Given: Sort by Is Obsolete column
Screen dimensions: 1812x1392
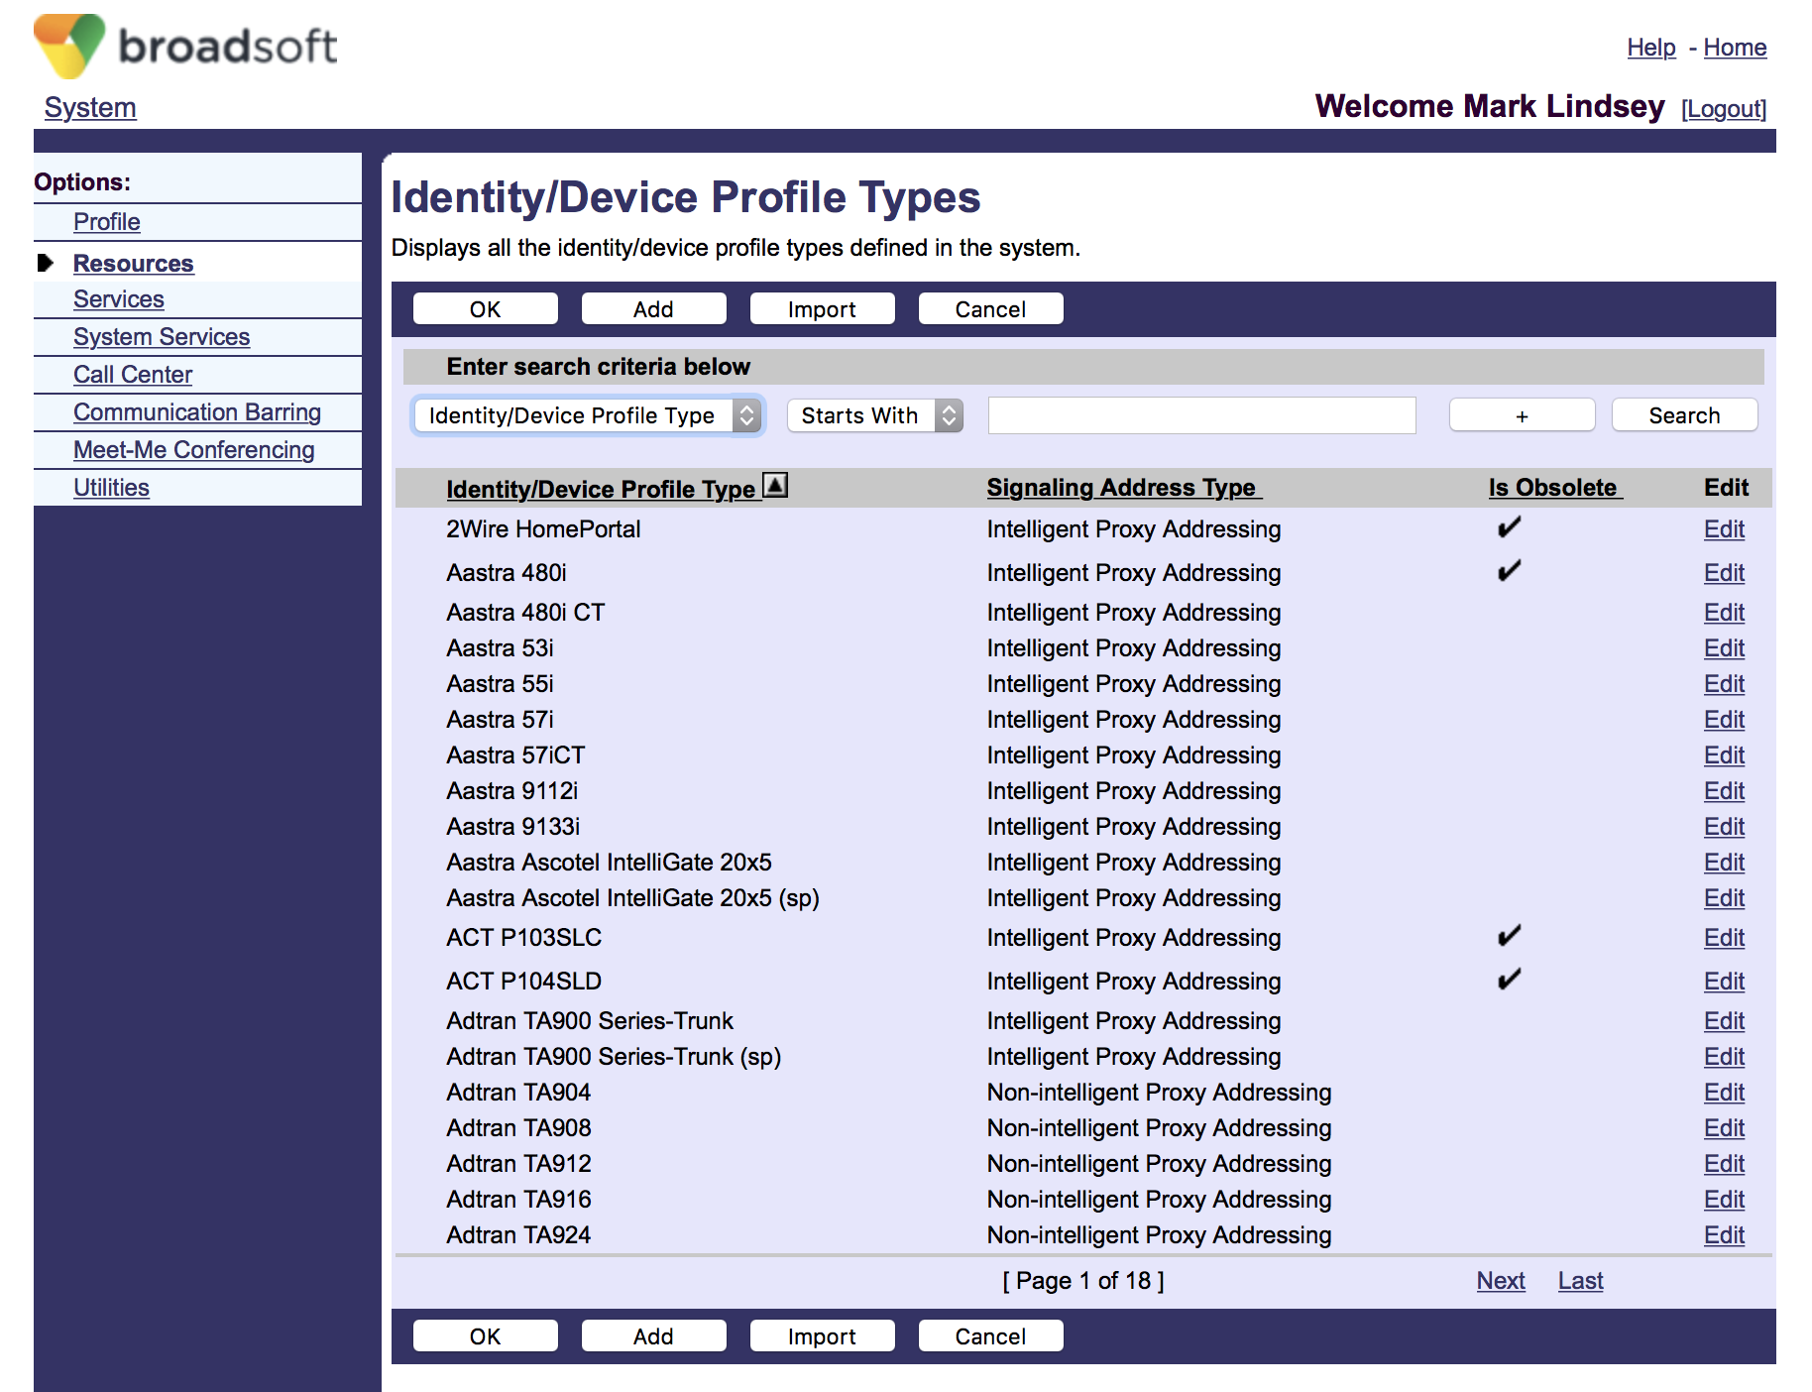Looking at the screenshot, I should 1555,488.
